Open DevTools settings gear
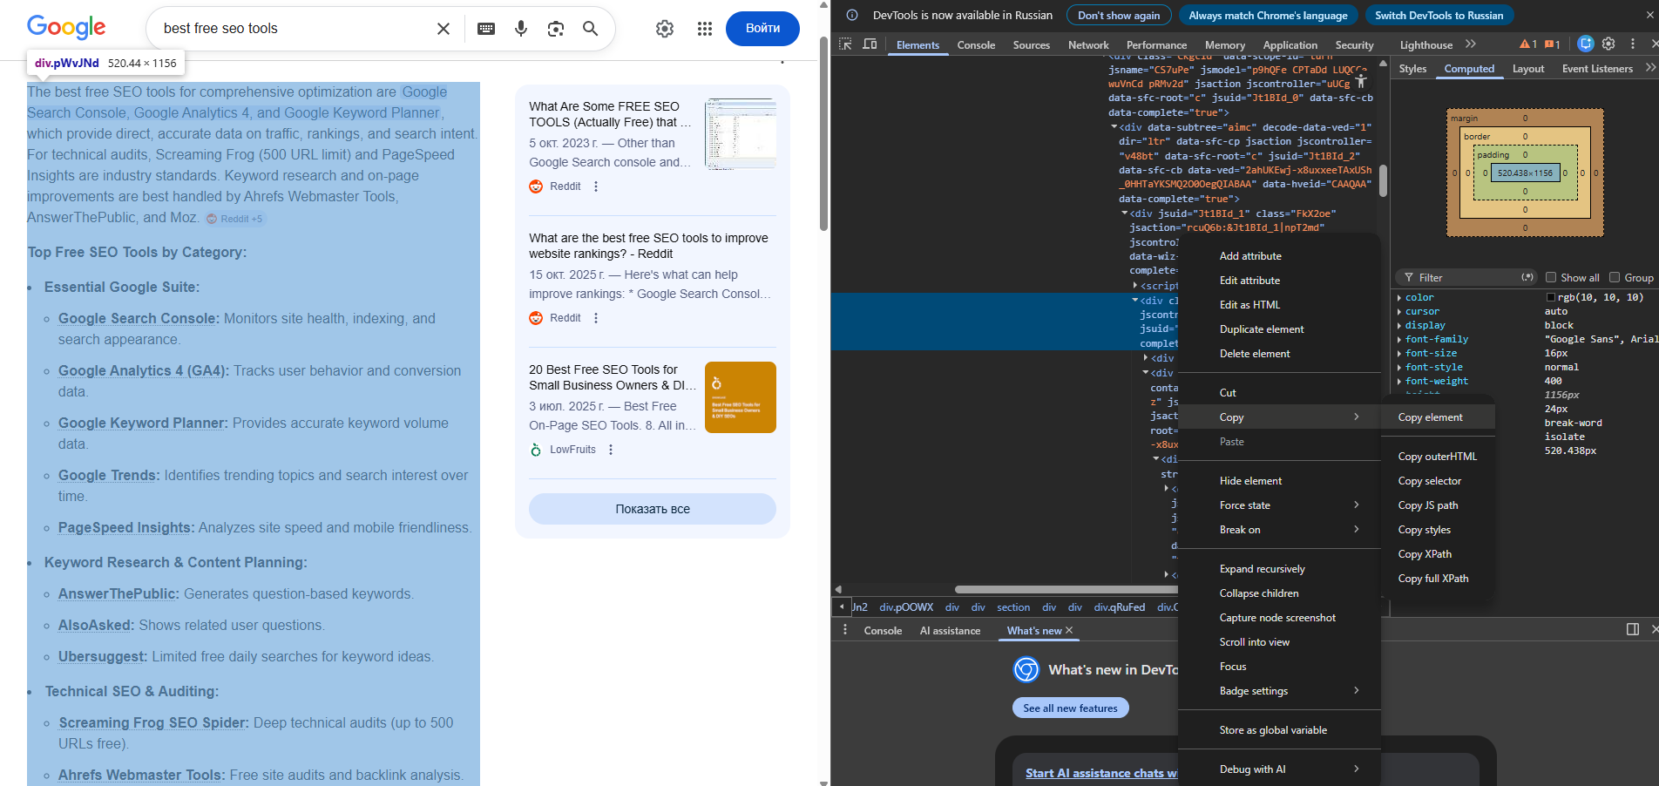The image size is (1659, 786). tap(1608, 44)
